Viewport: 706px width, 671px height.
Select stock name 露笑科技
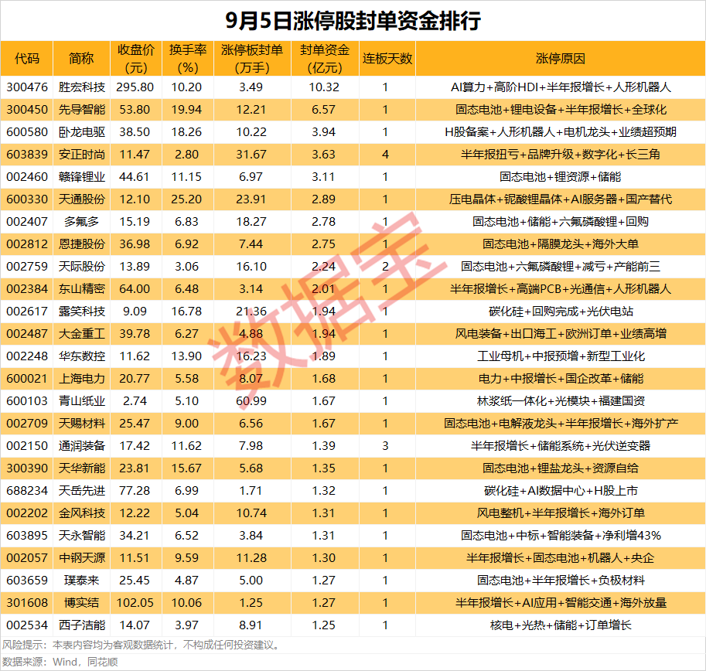(x=82, y=312)
